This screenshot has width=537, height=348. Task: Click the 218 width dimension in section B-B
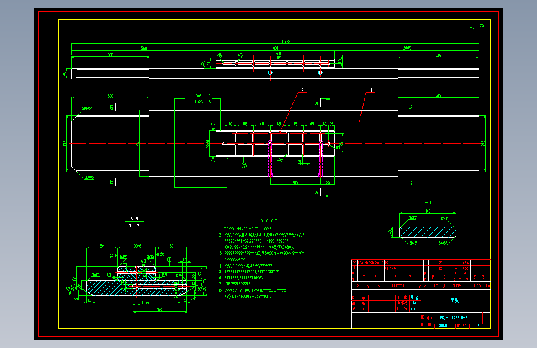pyautogui.click(x=428, y=211)
